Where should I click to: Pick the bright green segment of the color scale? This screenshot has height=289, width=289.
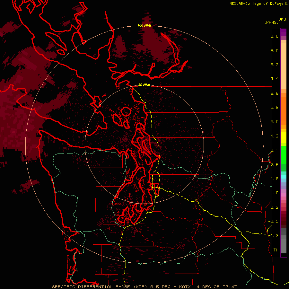pos(284,155)
